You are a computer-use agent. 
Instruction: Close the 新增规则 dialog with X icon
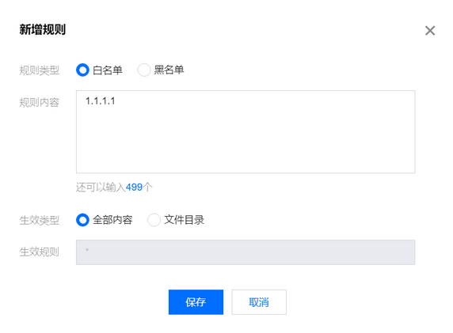point(430,30)
